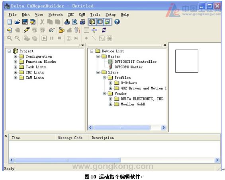
Task: Expand the Task Lists folder
Action: point(16,67)
